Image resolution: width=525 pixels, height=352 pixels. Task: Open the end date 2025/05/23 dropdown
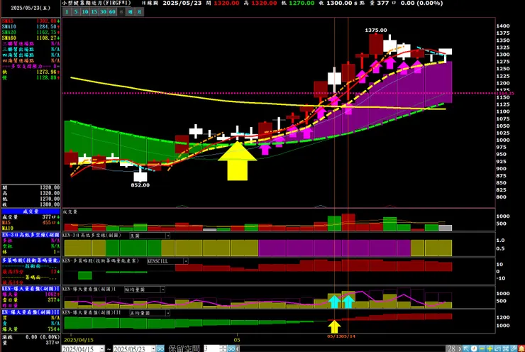pos(153,349)
